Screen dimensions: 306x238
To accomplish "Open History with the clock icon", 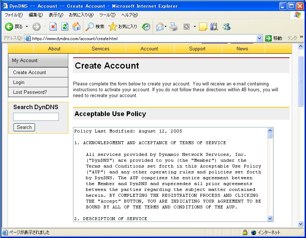I will pyautogui.click(x=146, y=27).
